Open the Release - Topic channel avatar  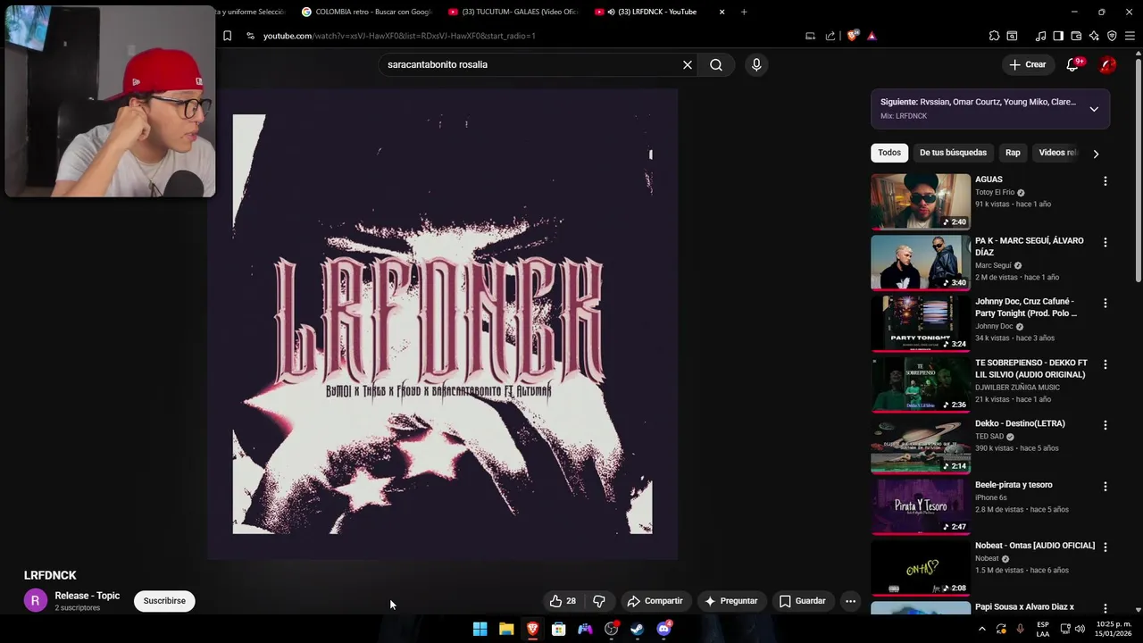tap(35, 601)
